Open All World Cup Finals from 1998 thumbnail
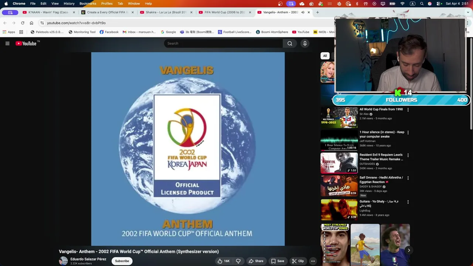 339,117
